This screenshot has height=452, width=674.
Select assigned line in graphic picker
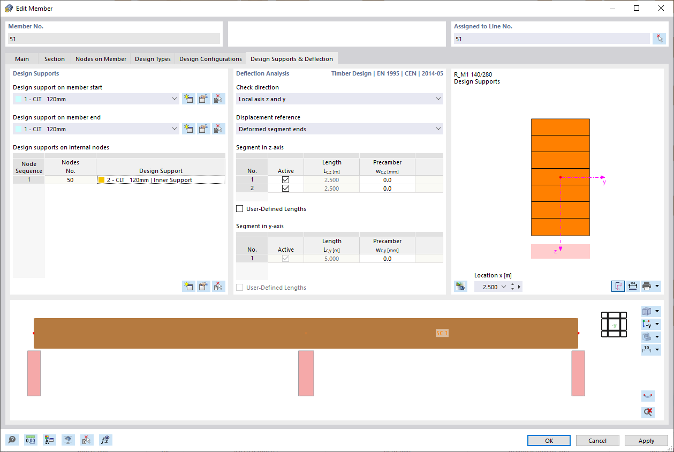(659, 39)
